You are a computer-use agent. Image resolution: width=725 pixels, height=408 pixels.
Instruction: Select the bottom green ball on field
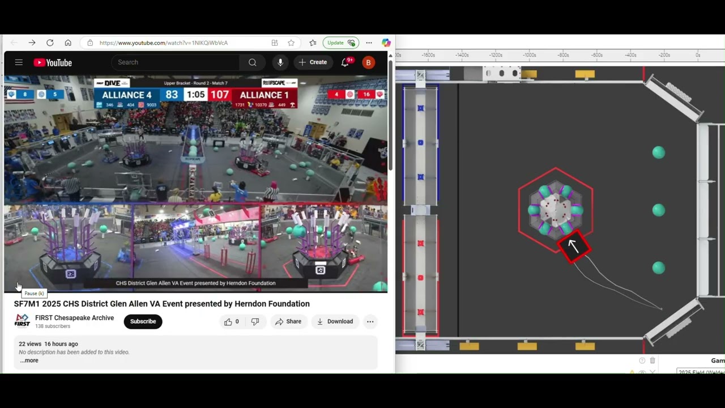(x=658, y=267)
